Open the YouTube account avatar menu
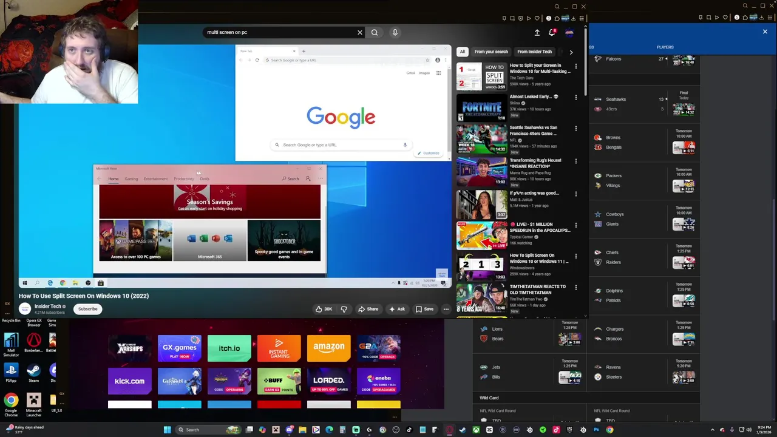The width and height of the screenshot is (777, 437). [x=569, y=32]
